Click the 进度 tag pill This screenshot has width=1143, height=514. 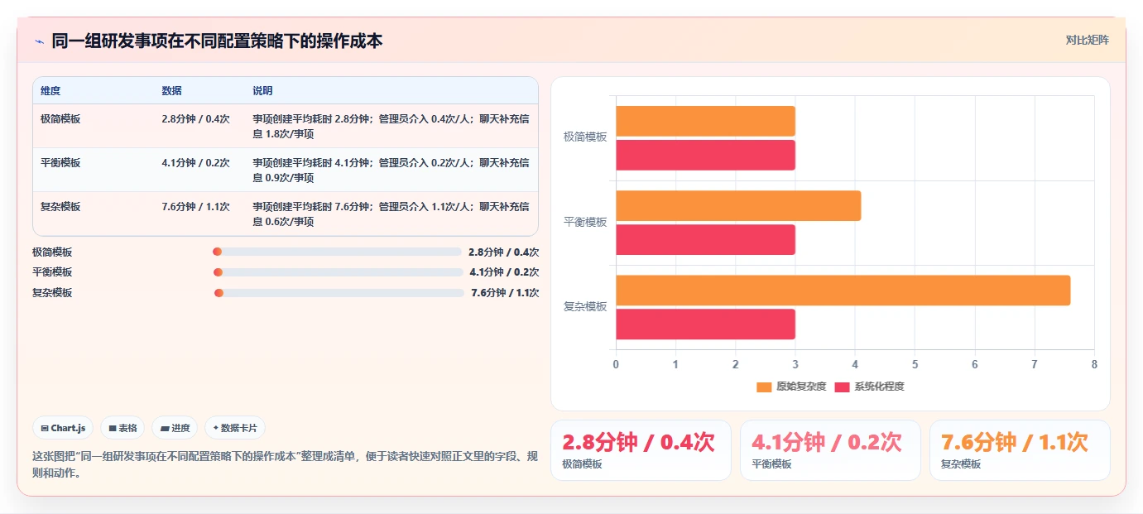[175, 428]
